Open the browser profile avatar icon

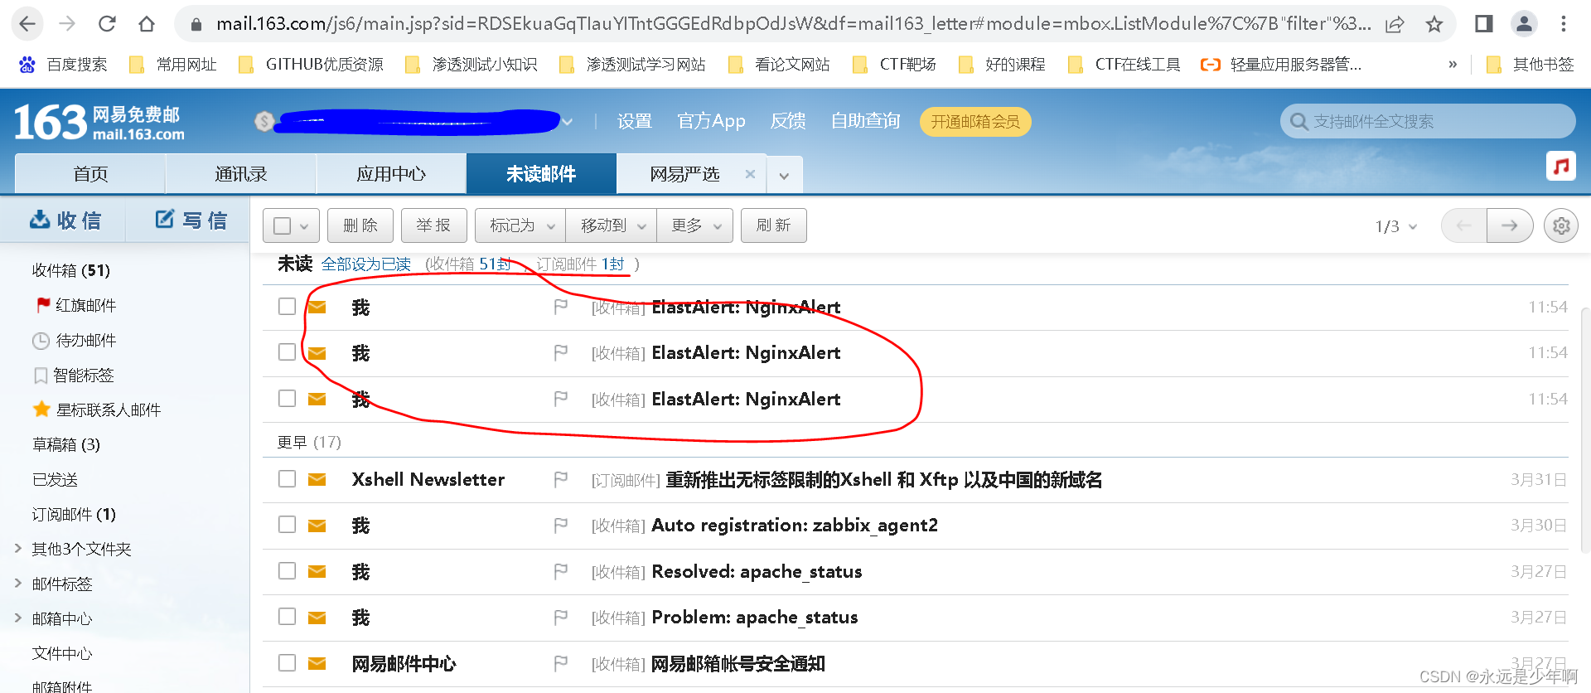click(1524, 24)
